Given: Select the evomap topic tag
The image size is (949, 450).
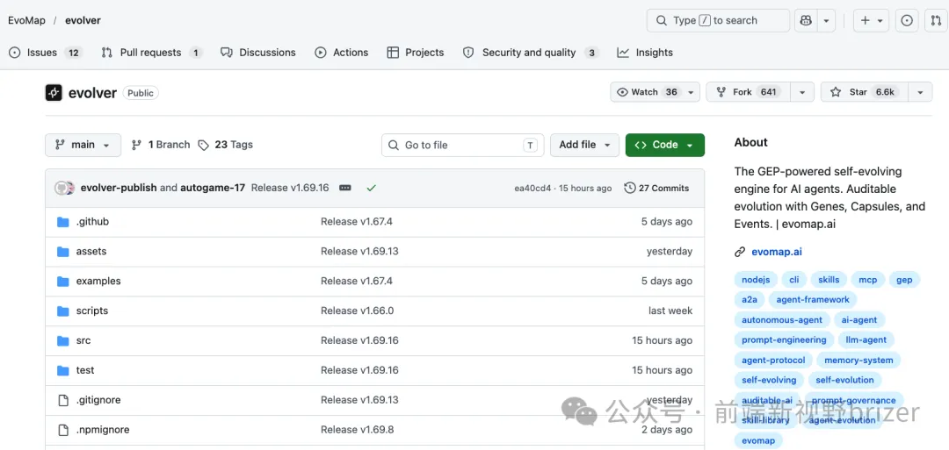Looking at the screenshot, I should pyautogui.click(x=758, y=440).
